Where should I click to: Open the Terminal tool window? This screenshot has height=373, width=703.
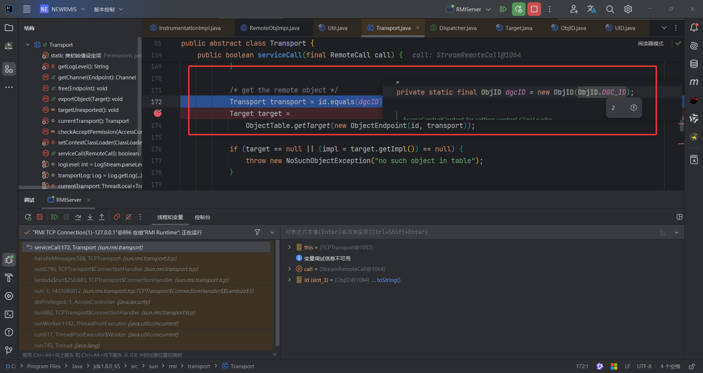tap(9, 314)
